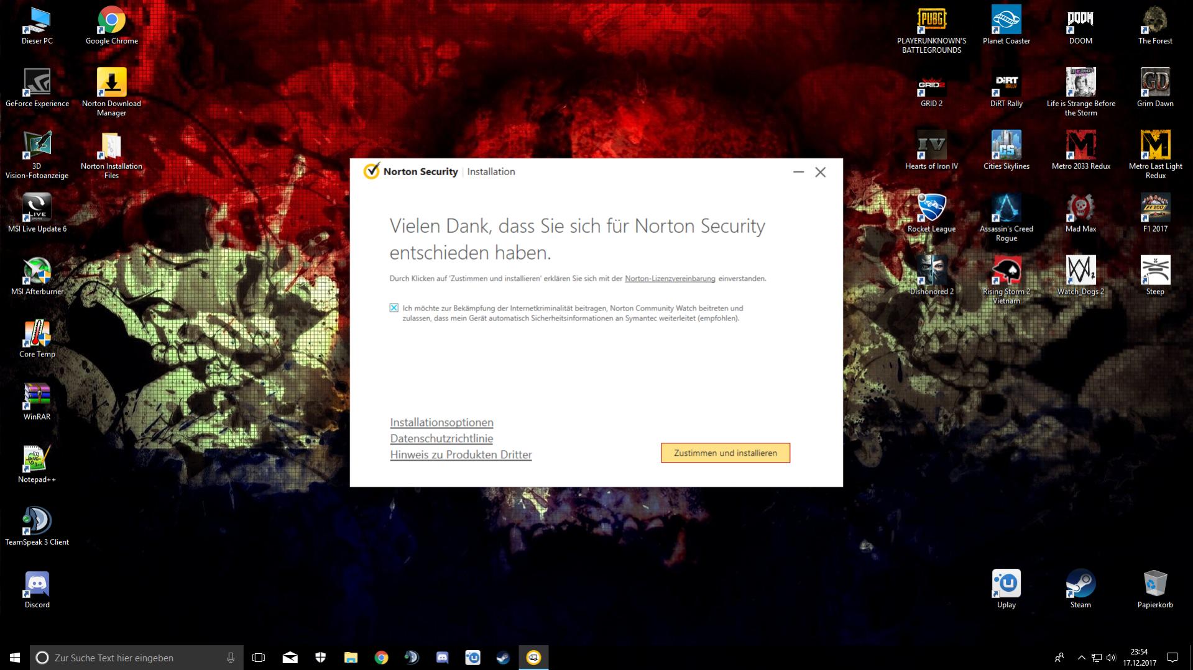Select Notepad++ desktop icon

37,464
